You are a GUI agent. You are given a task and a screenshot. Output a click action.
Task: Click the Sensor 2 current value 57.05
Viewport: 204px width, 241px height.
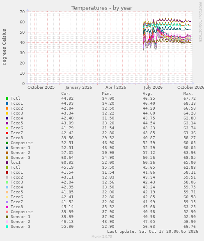[67, 153]
